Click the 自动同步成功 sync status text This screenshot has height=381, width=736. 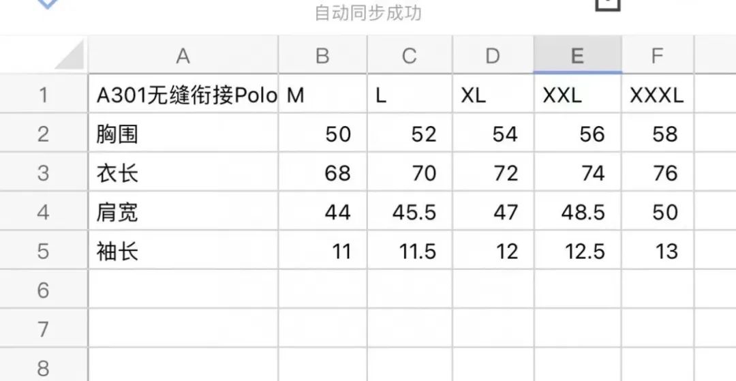[x=368, y=13]
